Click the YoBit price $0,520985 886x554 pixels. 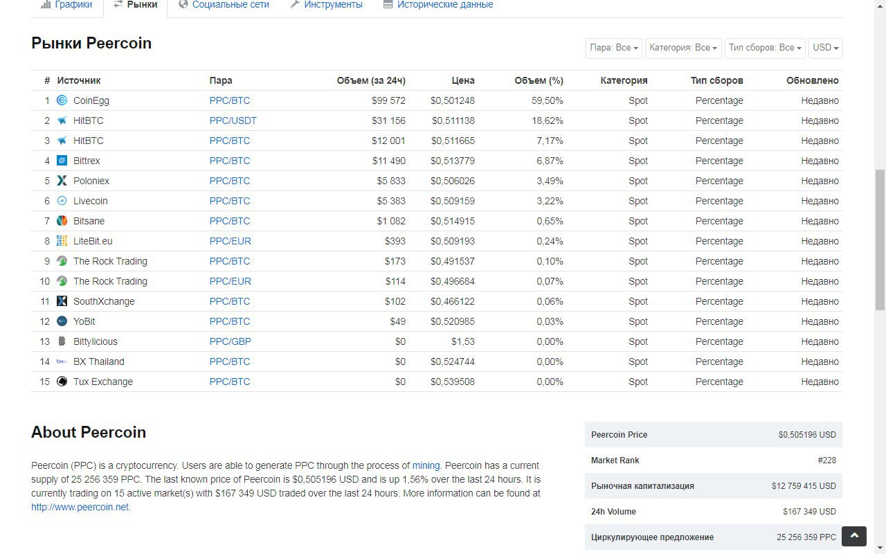tap(453, 321)
